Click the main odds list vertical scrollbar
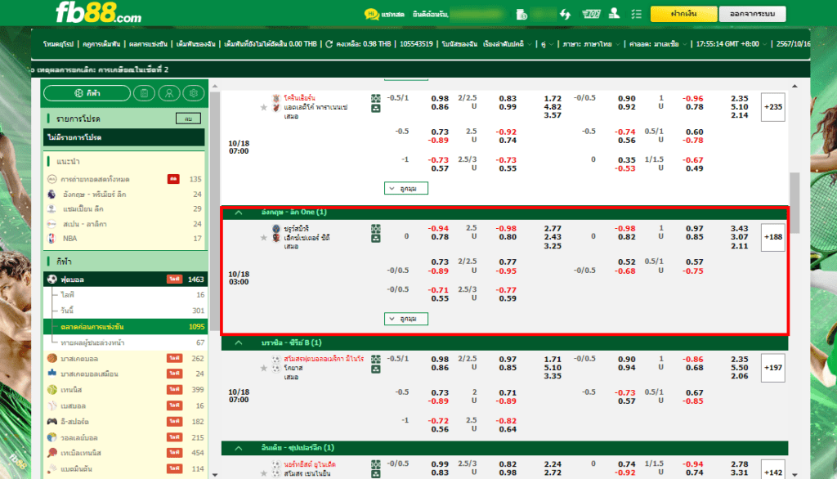 click(x=794, y=203)
